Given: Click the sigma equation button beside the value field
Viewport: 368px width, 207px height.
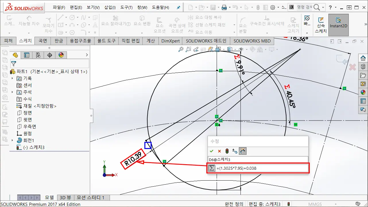Looking at the screenshot, I should (x=212, y=168).
